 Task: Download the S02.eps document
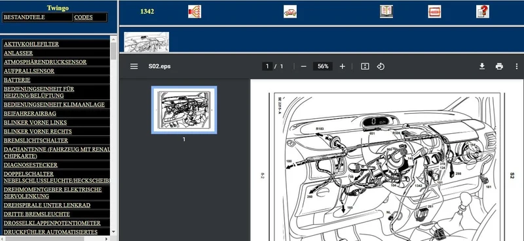point(482,67)
